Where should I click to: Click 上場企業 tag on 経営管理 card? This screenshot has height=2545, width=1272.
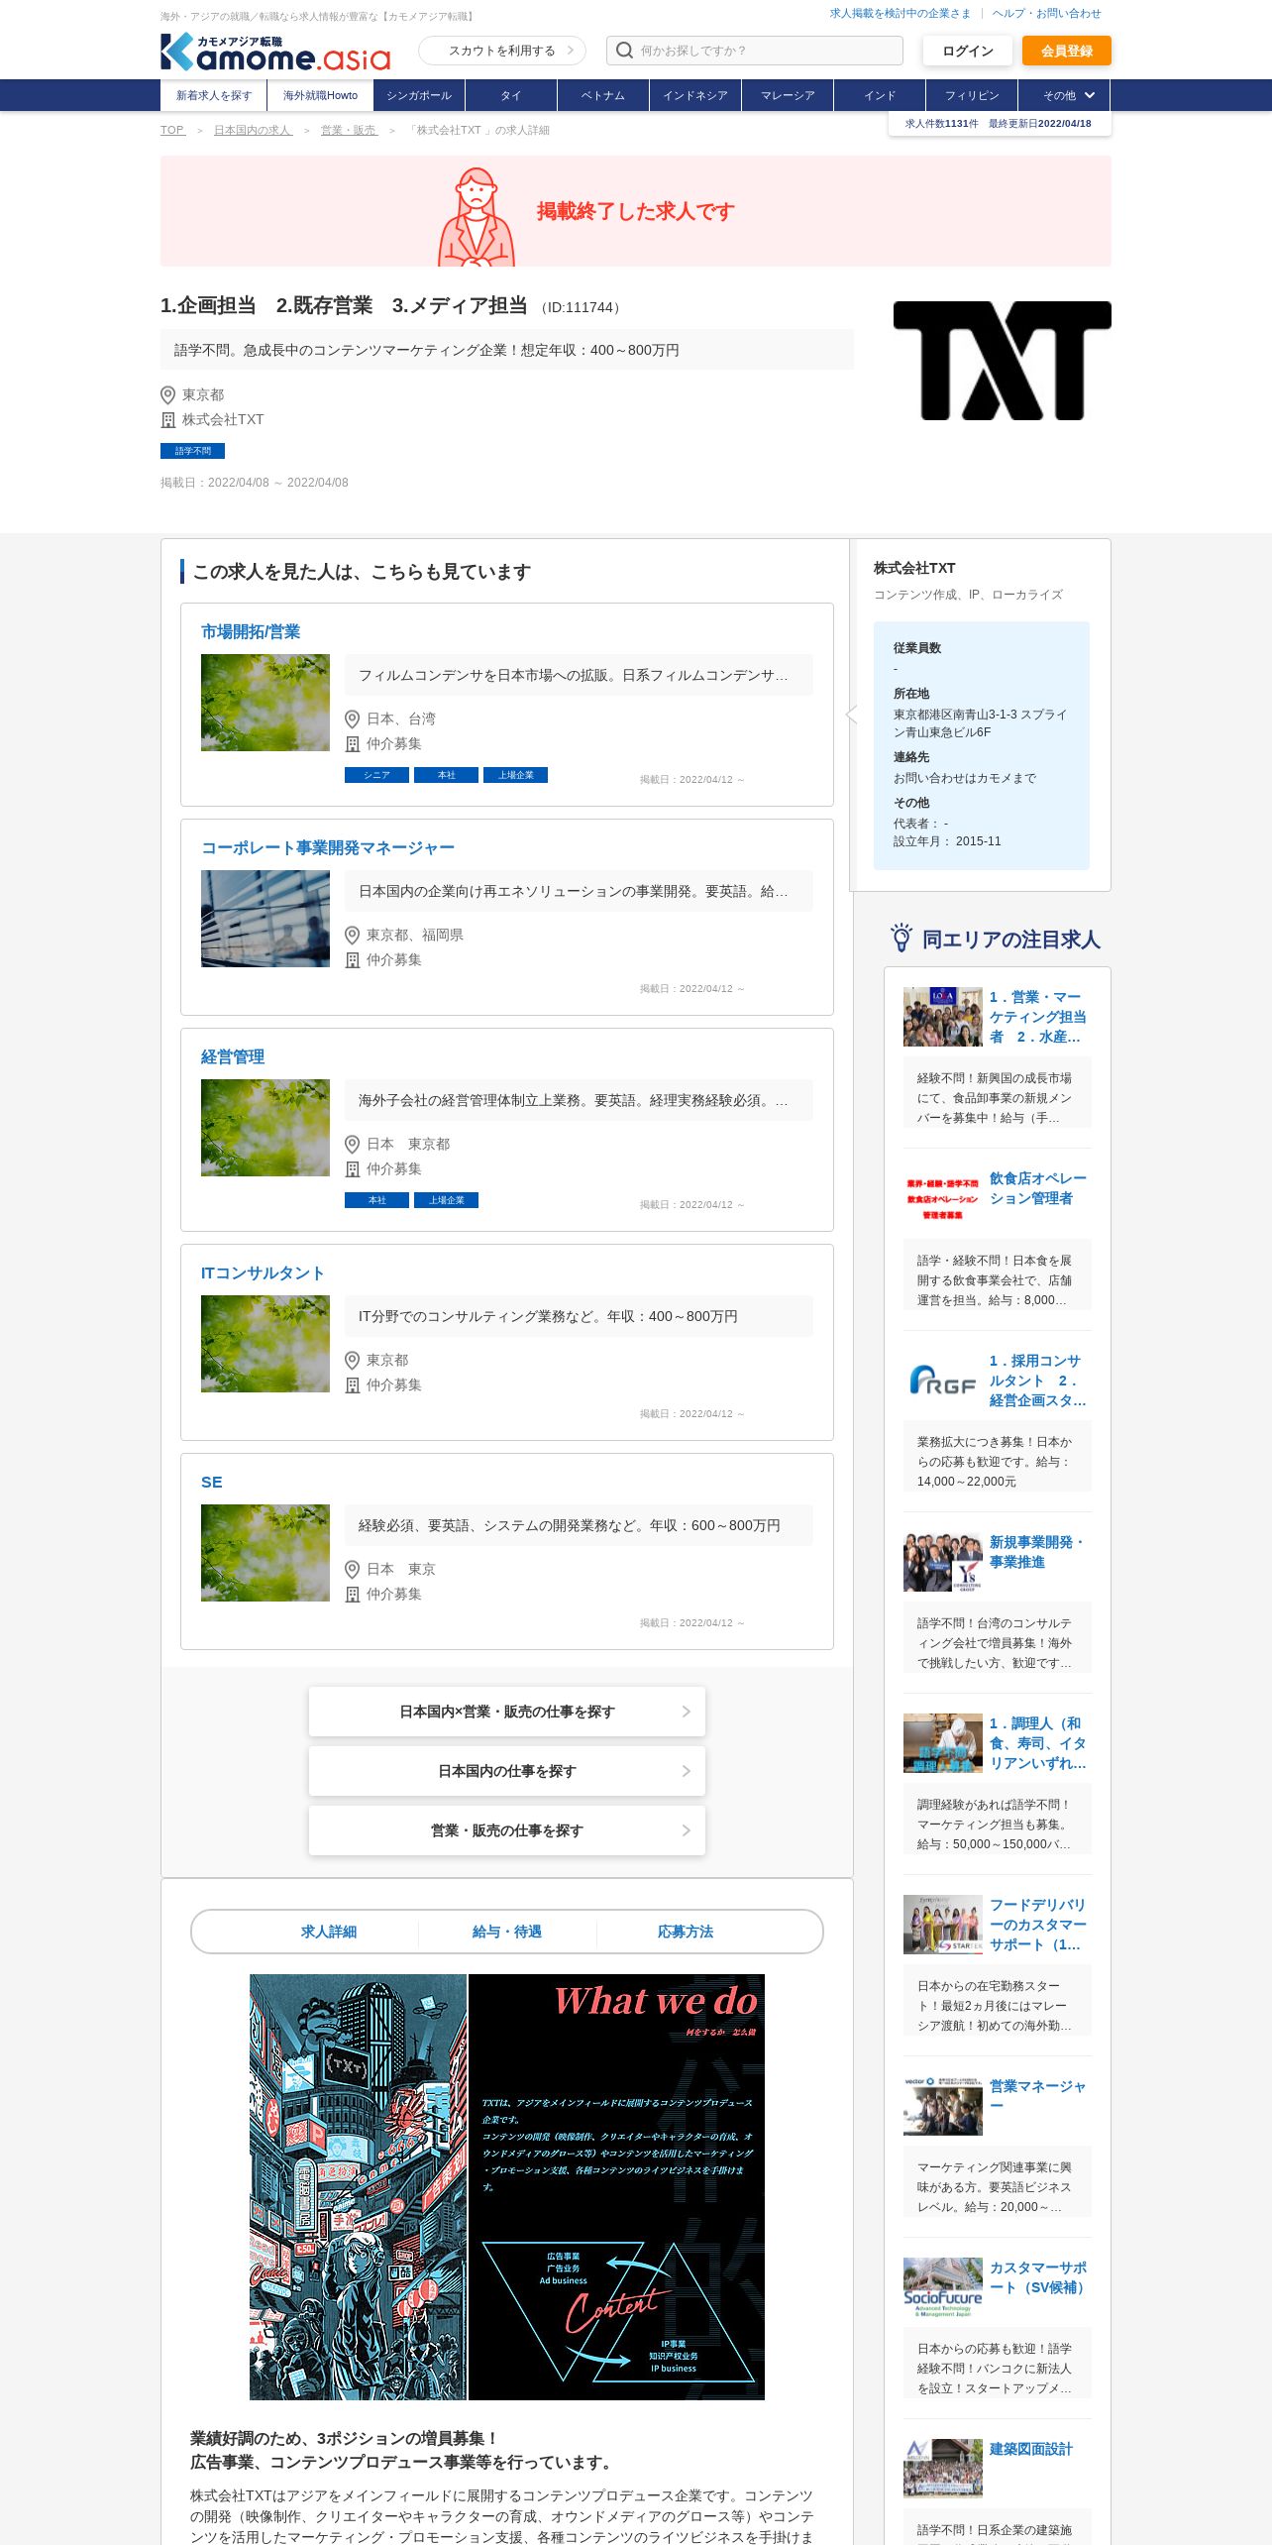(446, 1200)
